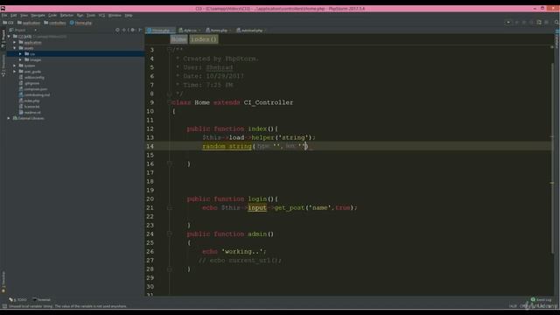
Task: Click the Home class breadcrumb in editor
Action: coord(178,39)
